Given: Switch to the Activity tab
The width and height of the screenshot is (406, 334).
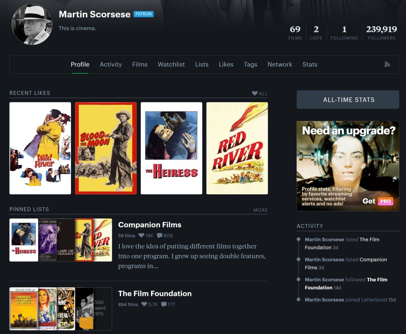Looking at the screenshot, I should tap(111, 64).
